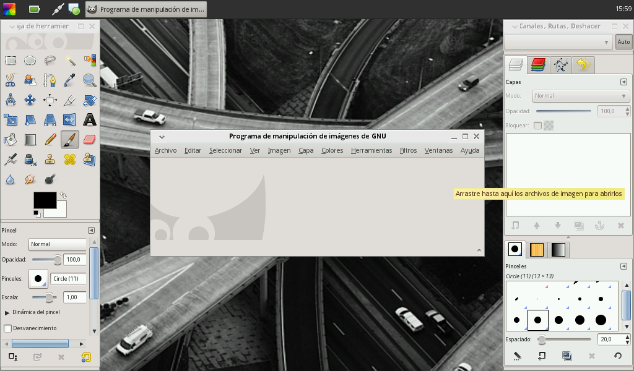Toggle the Bloquear lock pixels checkbox

click(537, 126)
